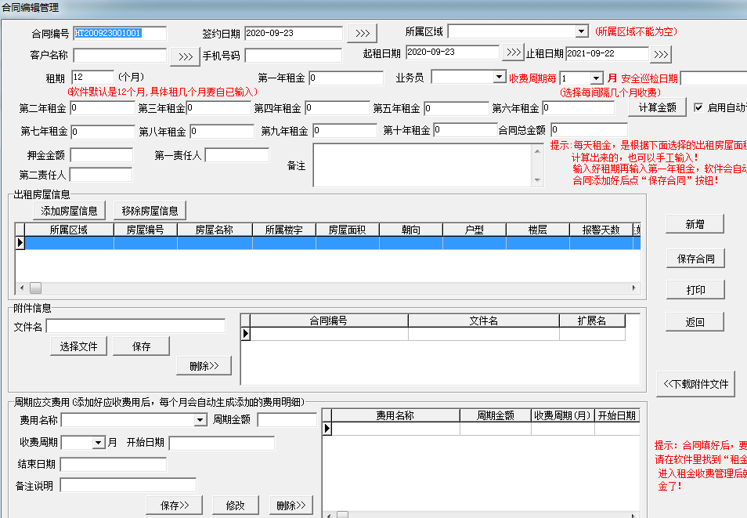Viewport: 747px width, 518px height.
Task: Open the 签约日期 date picker button
Action: tap(362, 34)
